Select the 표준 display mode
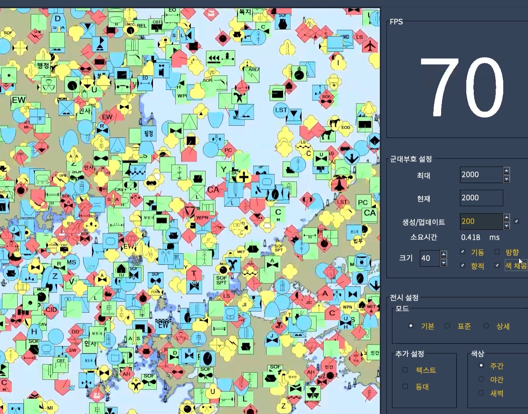Image resolution: width=528 pixels, height=414 pixels. click(x=447, y=326)
